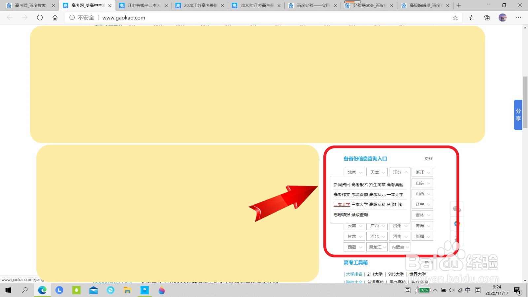Open the 高职专科 link in the 江苏 menu
Viewport: 528px width, 297px height.
(x=377, y=205)
